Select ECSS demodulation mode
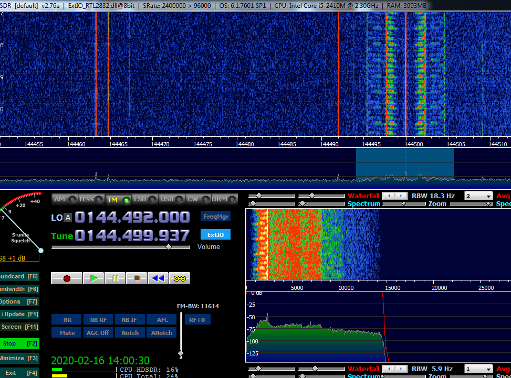This screenshot has height=378, width=511. click(x=91, y=199)
